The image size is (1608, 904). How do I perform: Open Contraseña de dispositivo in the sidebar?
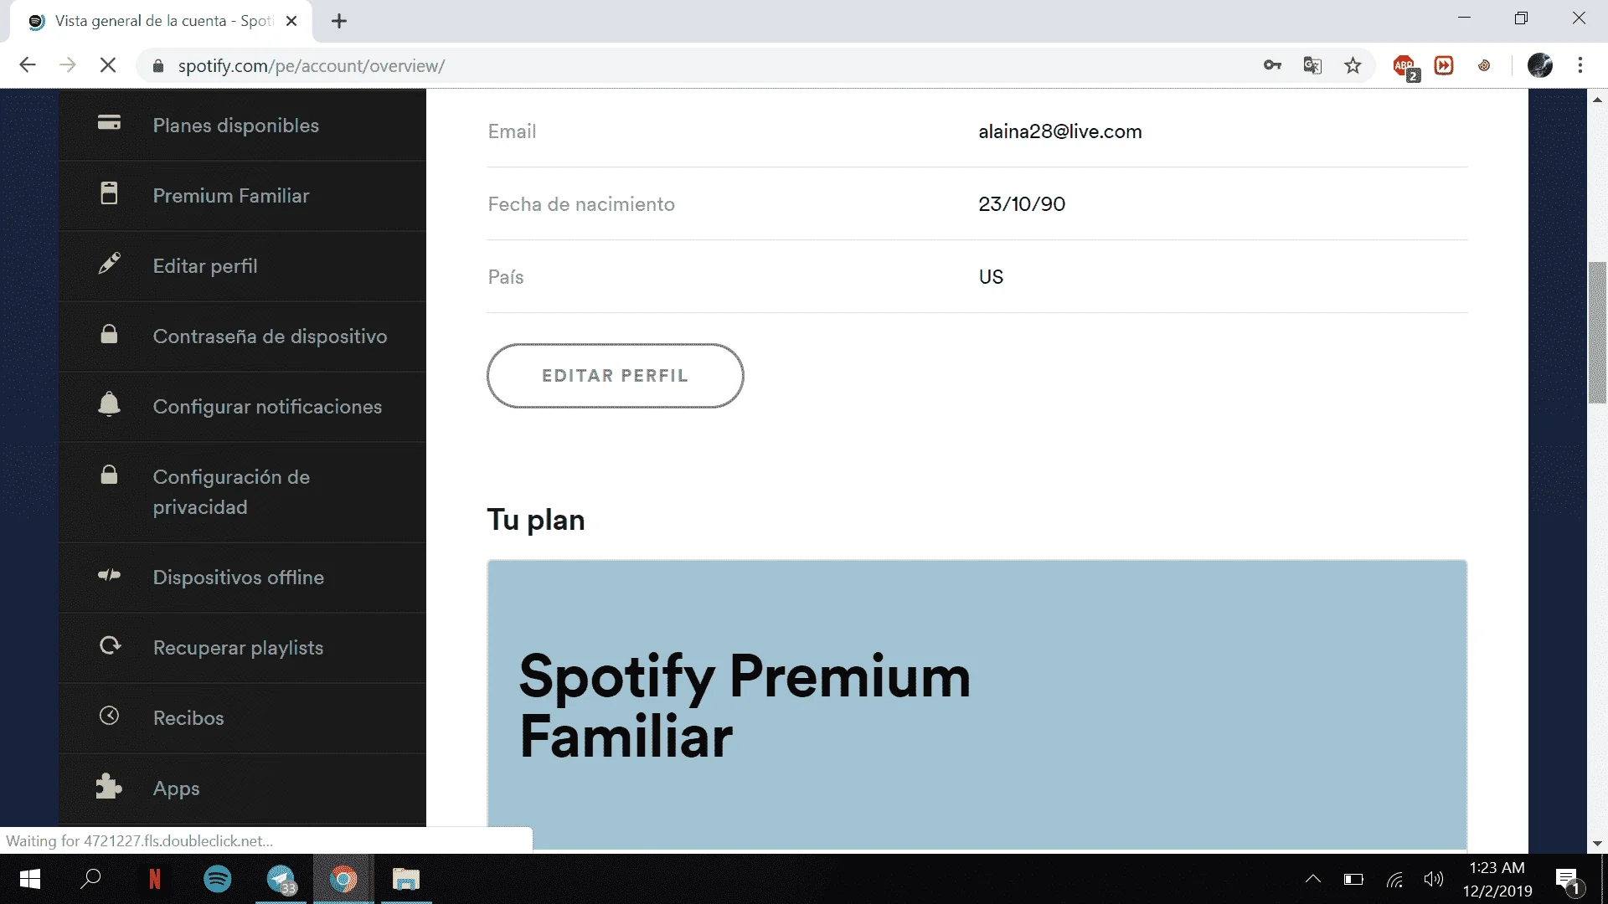click(x=270, y=336)
